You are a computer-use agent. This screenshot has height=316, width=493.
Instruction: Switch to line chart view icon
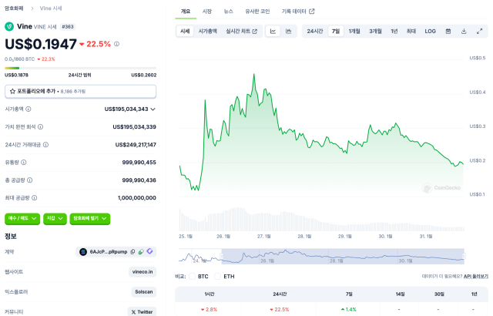click(273, 32)
